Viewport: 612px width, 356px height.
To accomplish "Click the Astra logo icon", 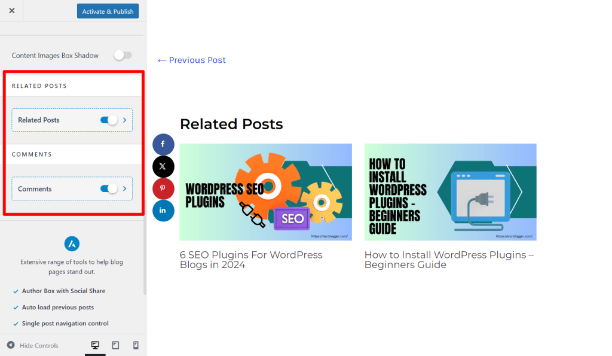I will tap(72, 244).
